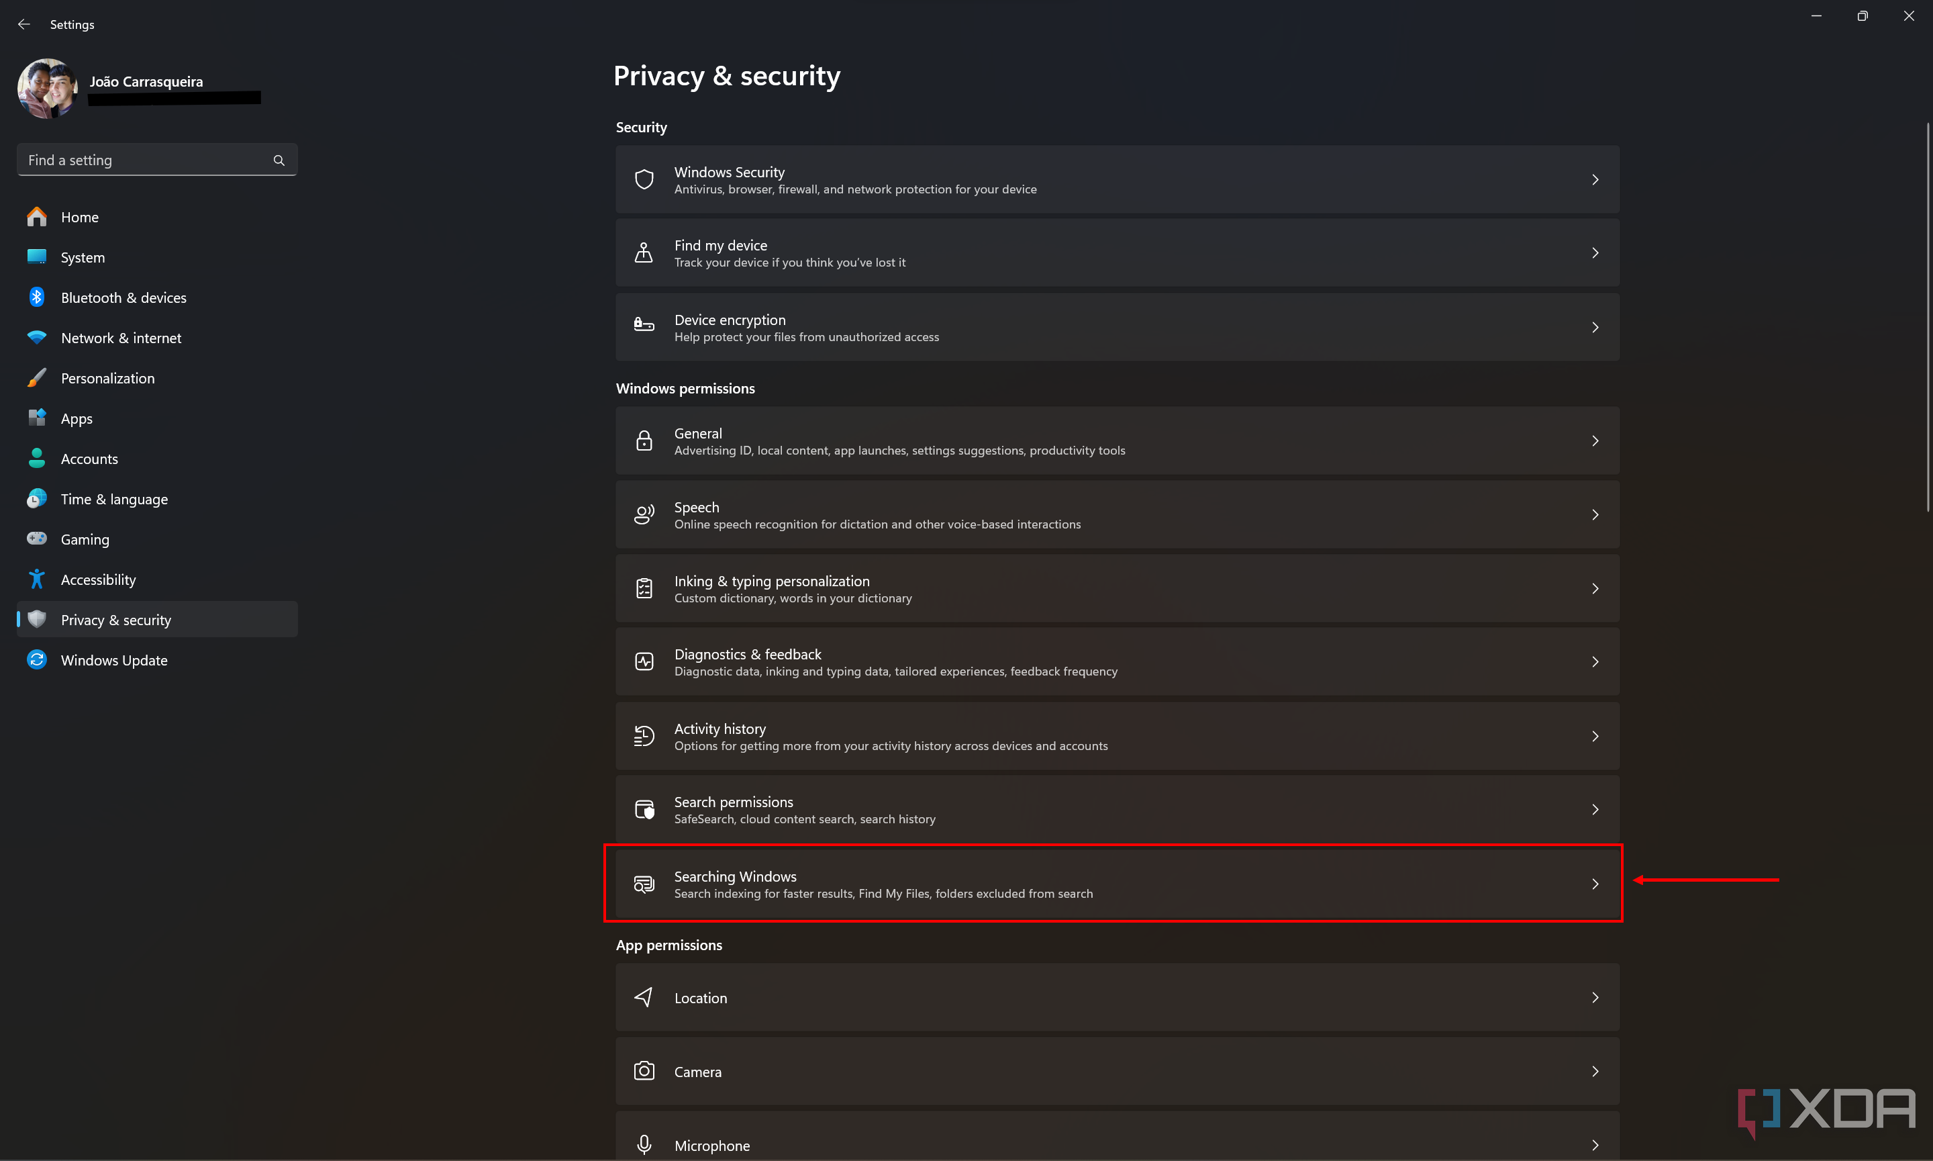This screenshot has height=1161, width=1933.
Task: Click the Diagnostics & feedback icon
Action: click(x=644, y=661)
